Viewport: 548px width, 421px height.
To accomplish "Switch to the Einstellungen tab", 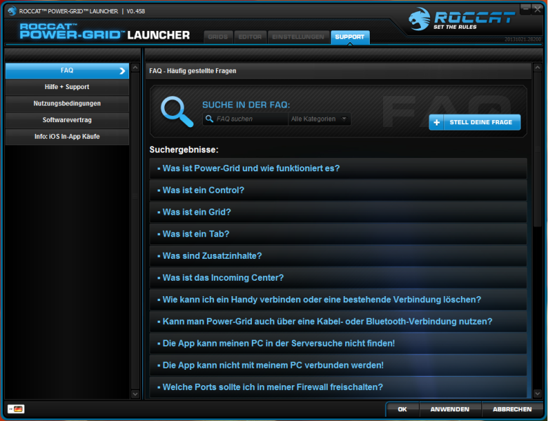I will point(298,36).
